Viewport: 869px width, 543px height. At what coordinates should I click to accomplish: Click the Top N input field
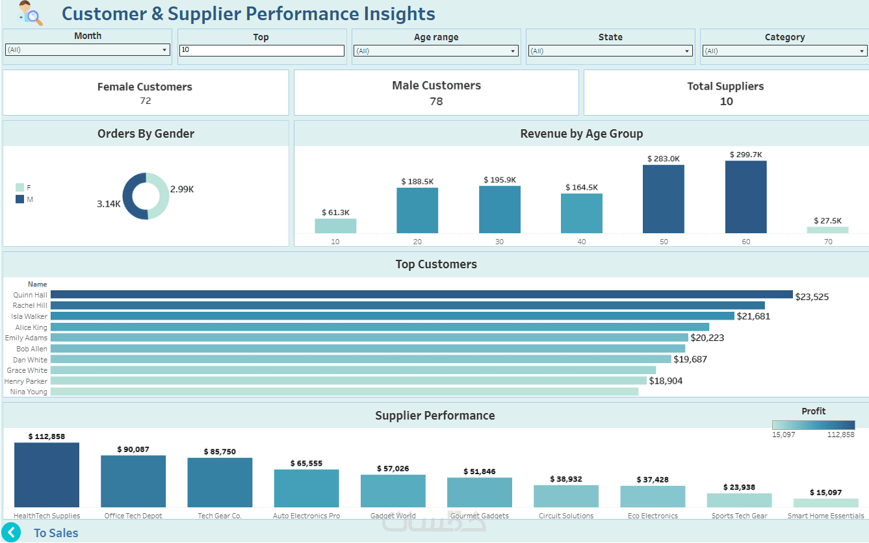(261, 50)
